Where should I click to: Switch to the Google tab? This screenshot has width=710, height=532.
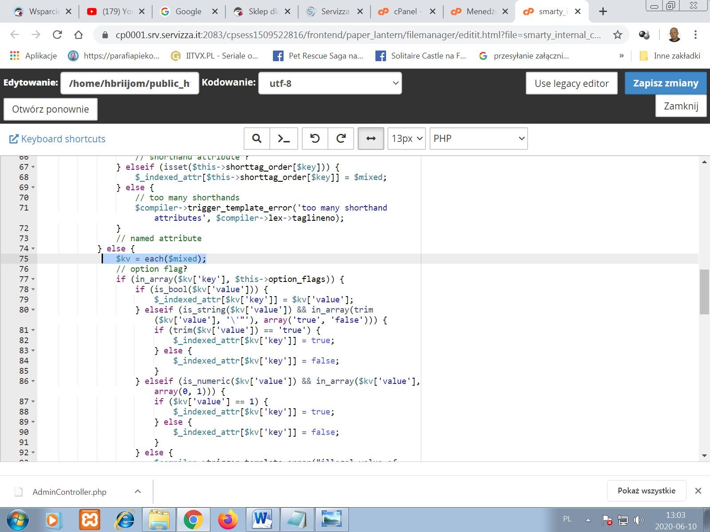coord(188,12)
